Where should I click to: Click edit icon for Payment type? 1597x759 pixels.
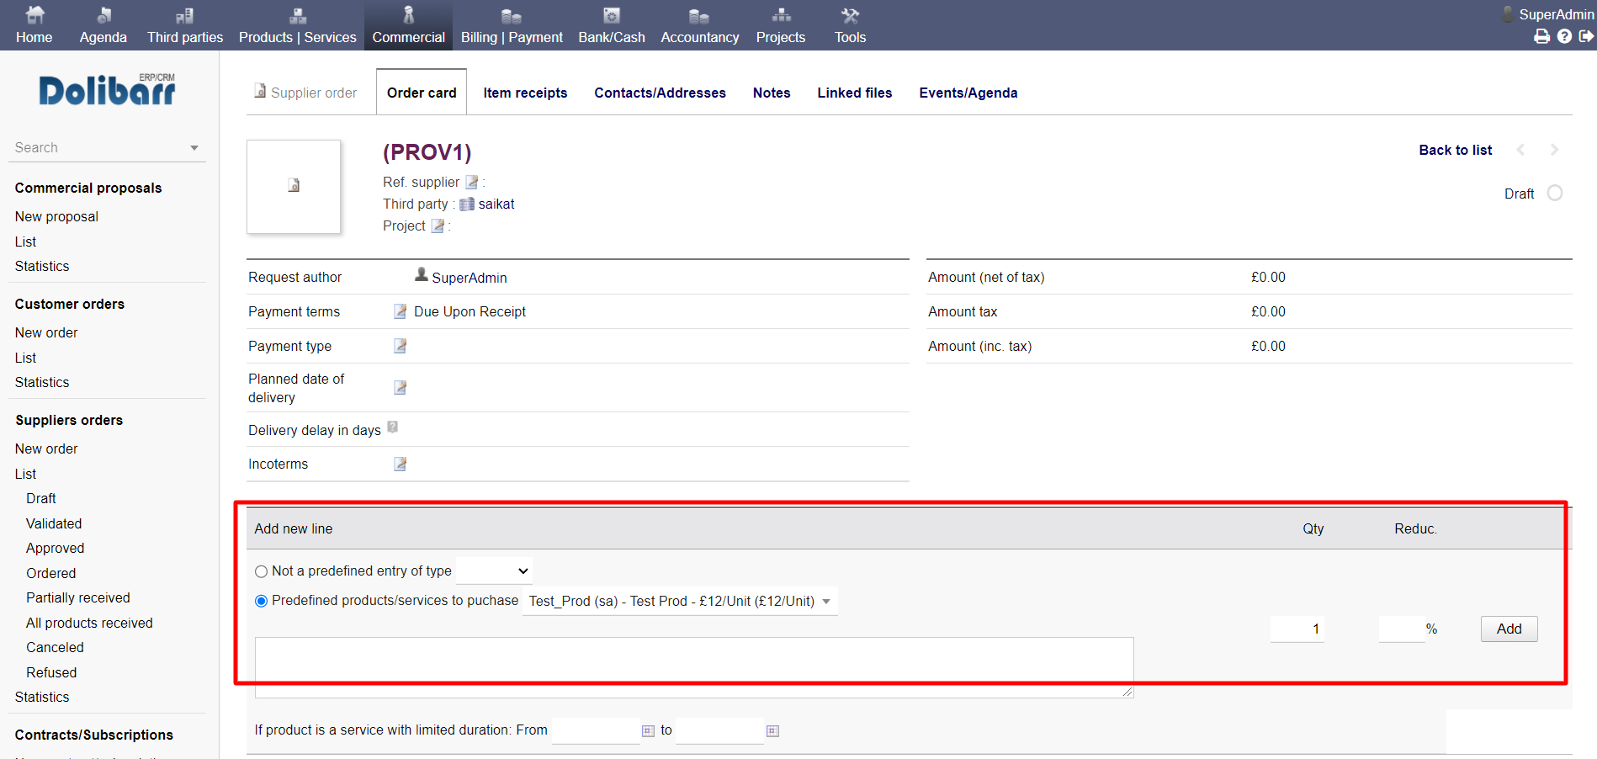coord(401,346)
